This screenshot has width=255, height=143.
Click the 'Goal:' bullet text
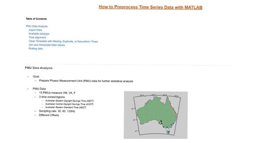[x=36, y=77]
